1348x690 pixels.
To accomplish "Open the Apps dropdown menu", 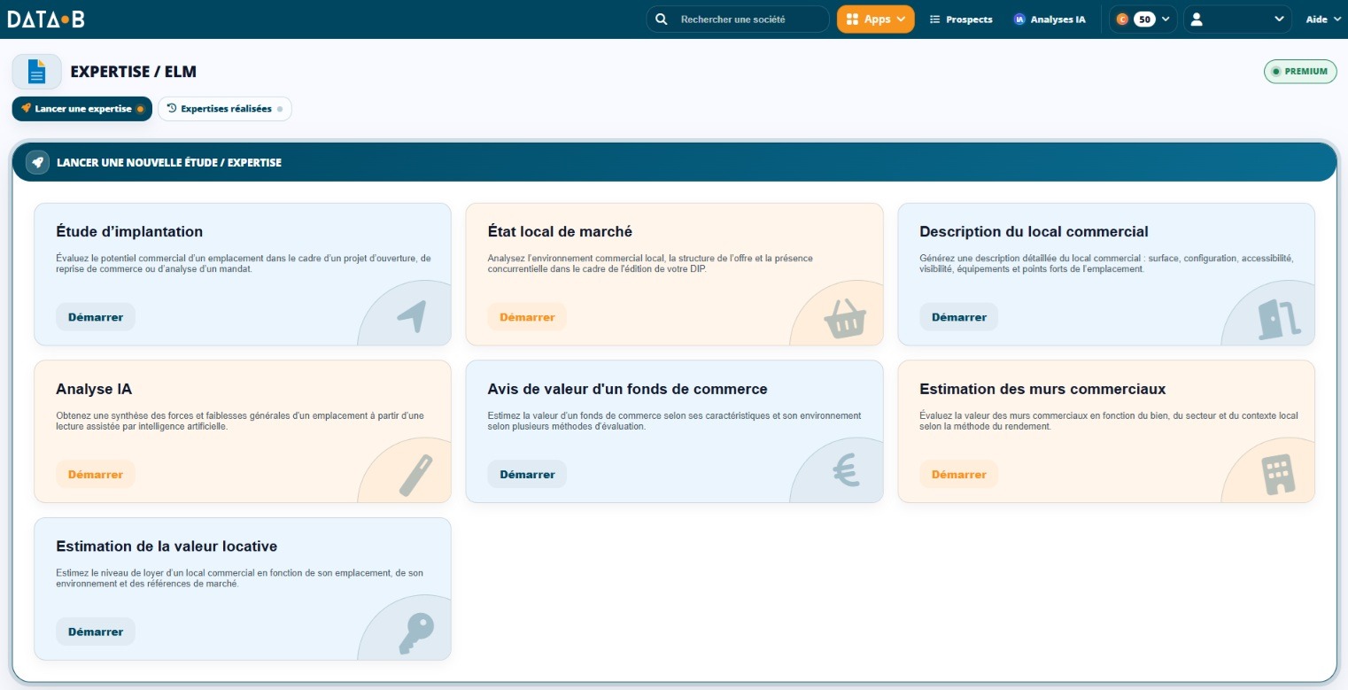I will click(875, 19).
